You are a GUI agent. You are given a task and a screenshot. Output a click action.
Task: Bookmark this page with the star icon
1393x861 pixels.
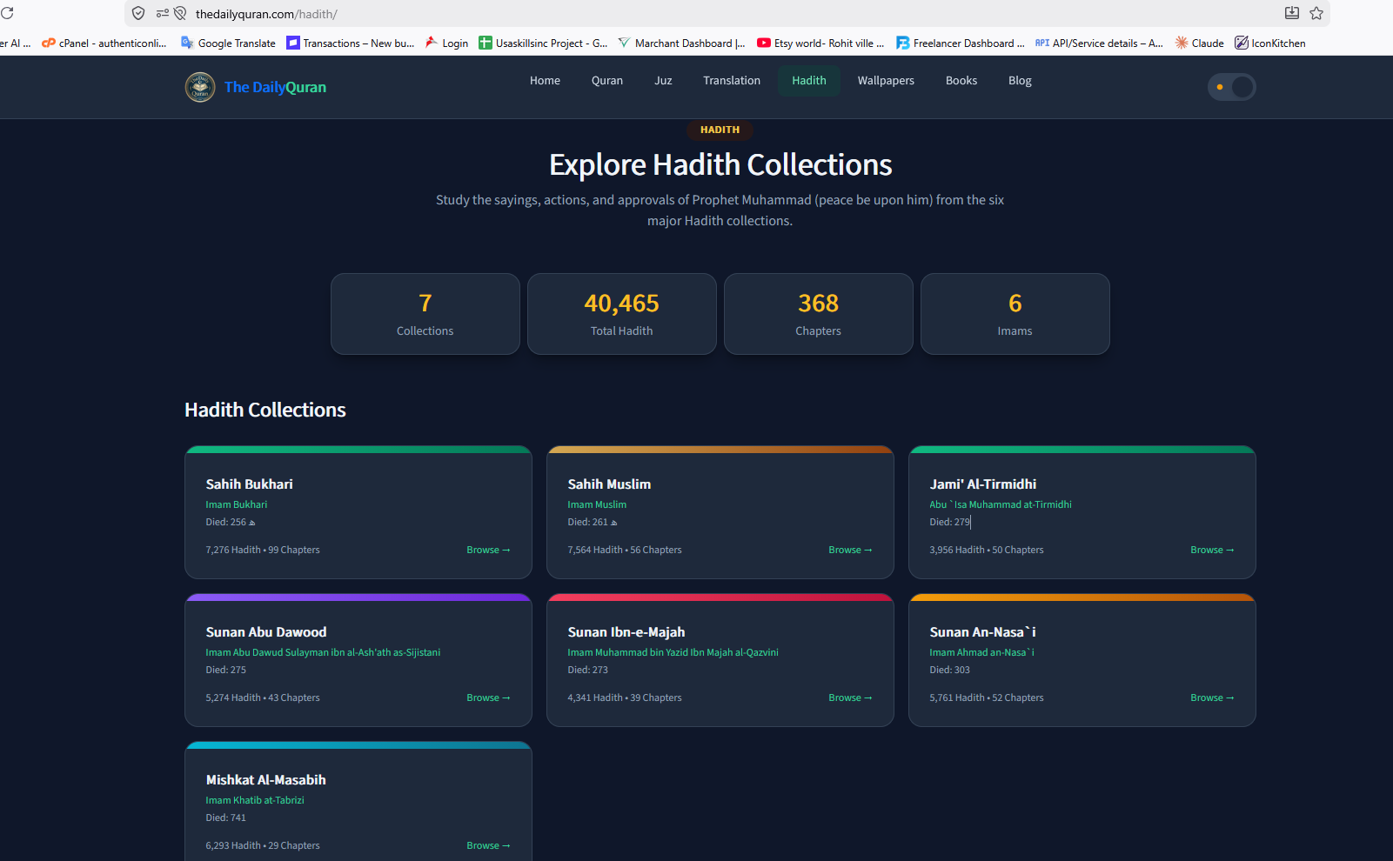pyautogui.click(x=1316, y=13)
